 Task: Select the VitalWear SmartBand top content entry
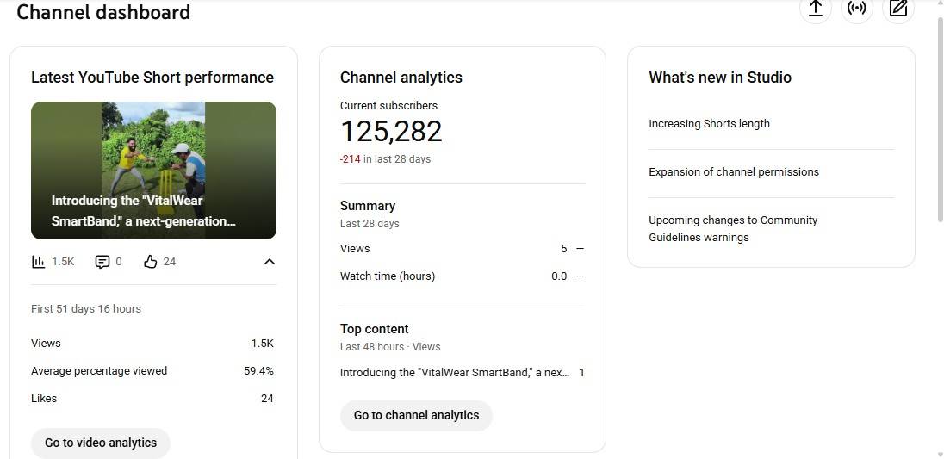[x=455, y=373]
